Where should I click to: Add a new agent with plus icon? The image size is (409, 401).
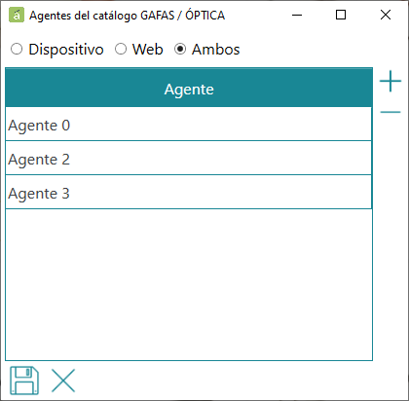coord(390,81)
